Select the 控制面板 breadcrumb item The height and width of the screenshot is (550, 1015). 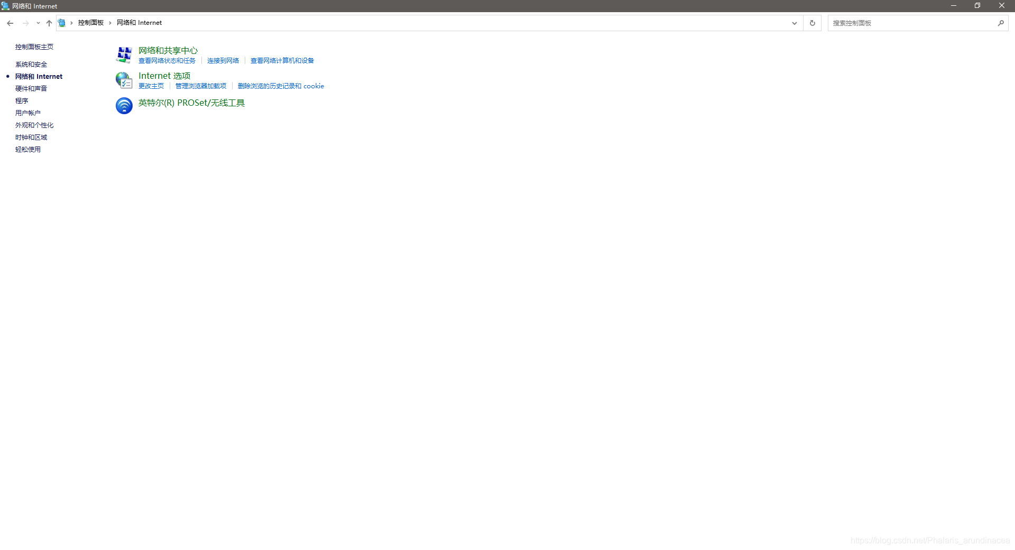[91, 23]
